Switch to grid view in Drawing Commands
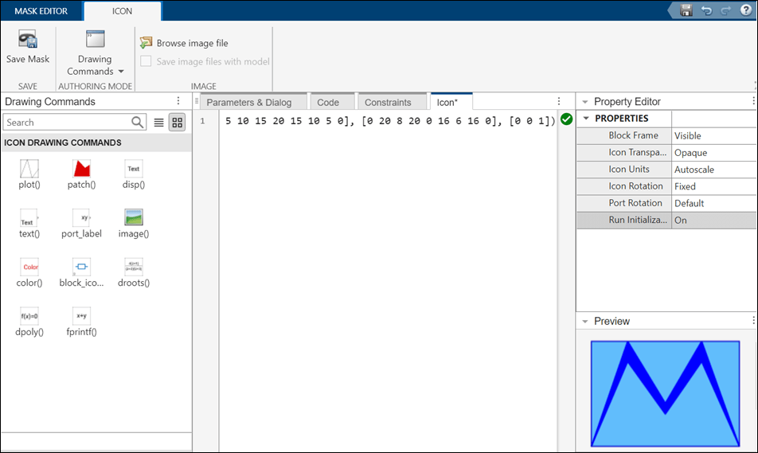758x453 pixels. [178, 123]
